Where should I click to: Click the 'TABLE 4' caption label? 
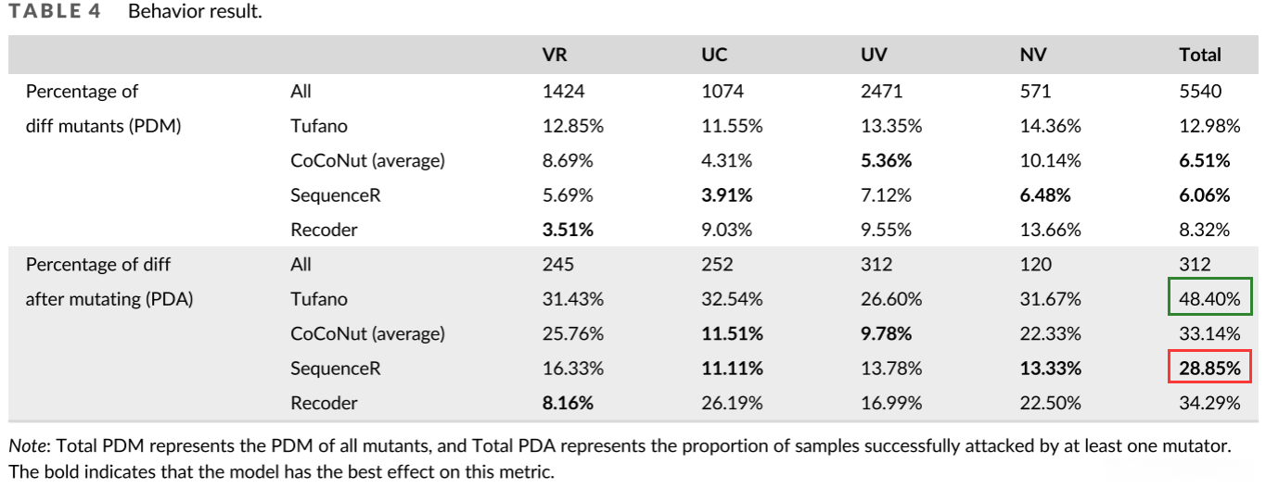tap(55, 13)
